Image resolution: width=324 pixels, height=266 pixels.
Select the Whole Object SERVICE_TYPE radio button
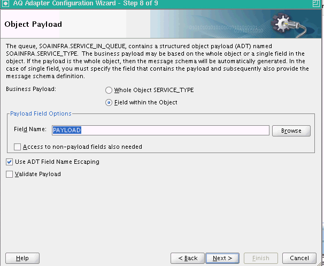pos(109,90)
